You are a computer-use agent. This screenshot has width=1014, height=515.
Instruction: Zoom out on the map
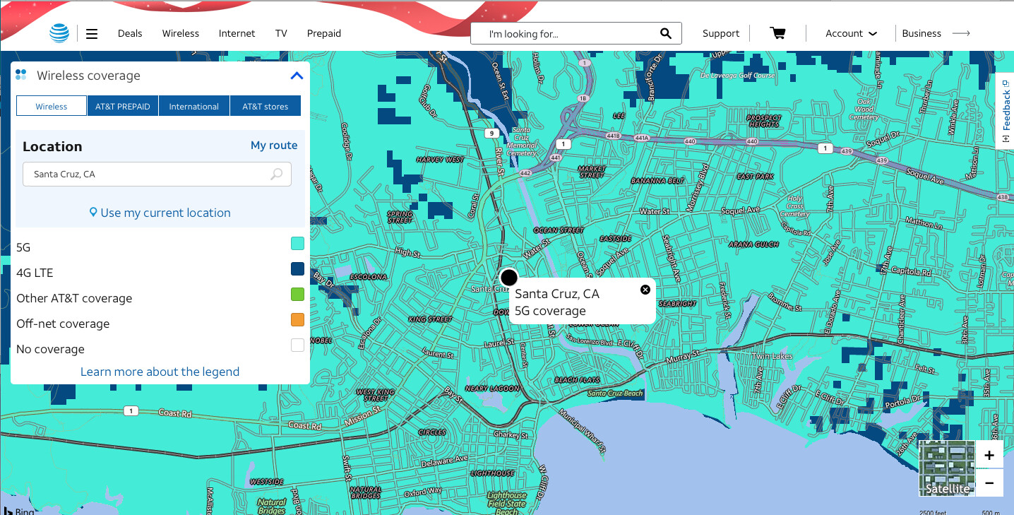pos(989,483)
